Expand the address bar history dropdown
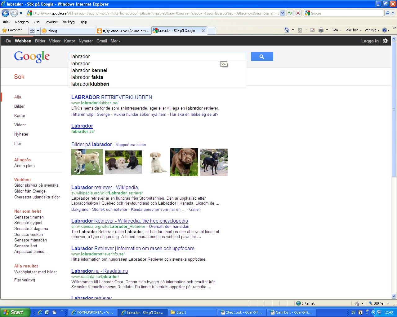The image size is (397, 317). pos(283,13)
